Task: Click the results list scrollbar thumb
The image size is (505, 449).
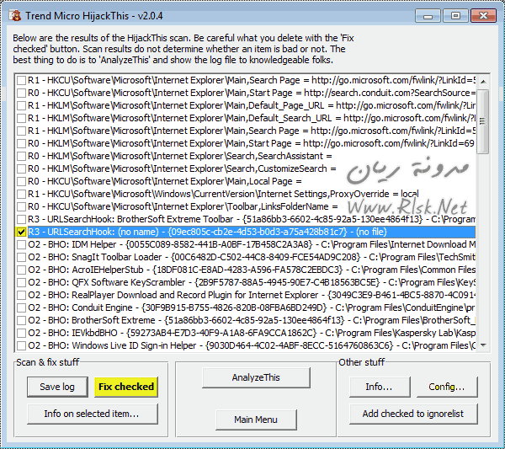Action: (483, 121)
